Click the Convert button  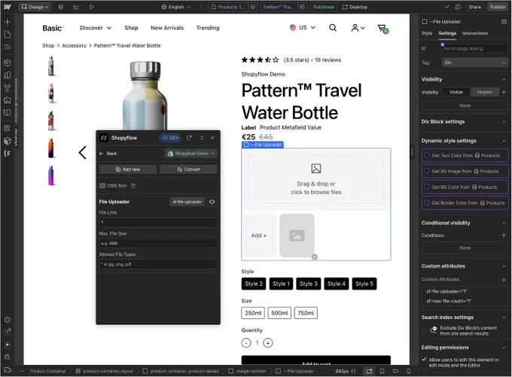[188, 170]
